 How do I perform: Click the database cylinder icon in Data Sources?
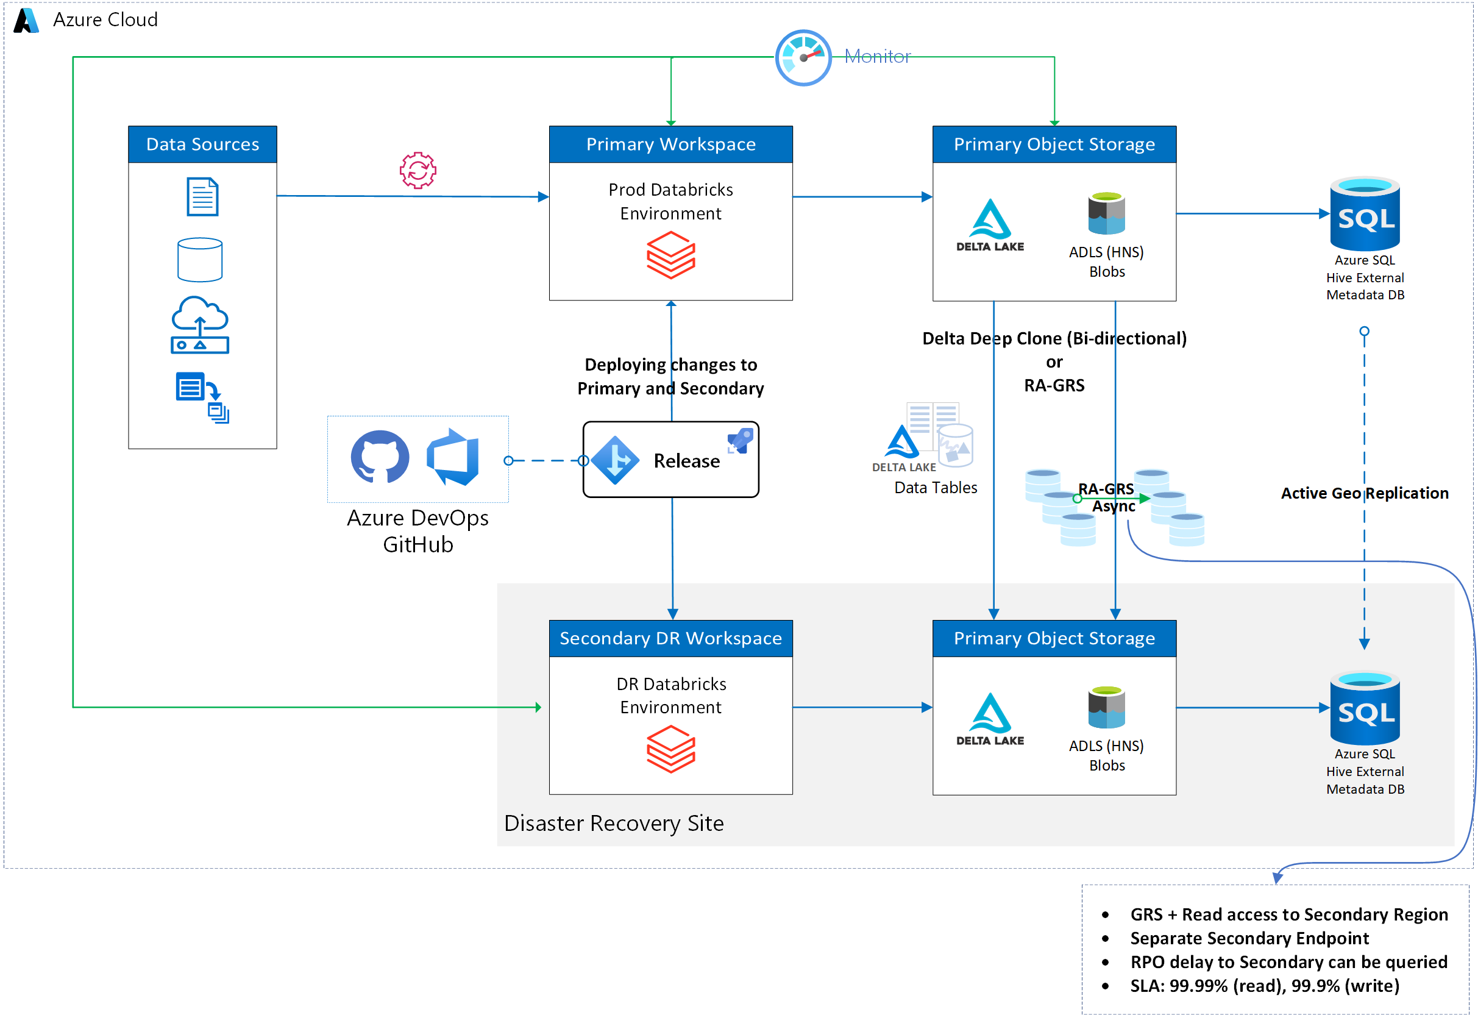200,260
